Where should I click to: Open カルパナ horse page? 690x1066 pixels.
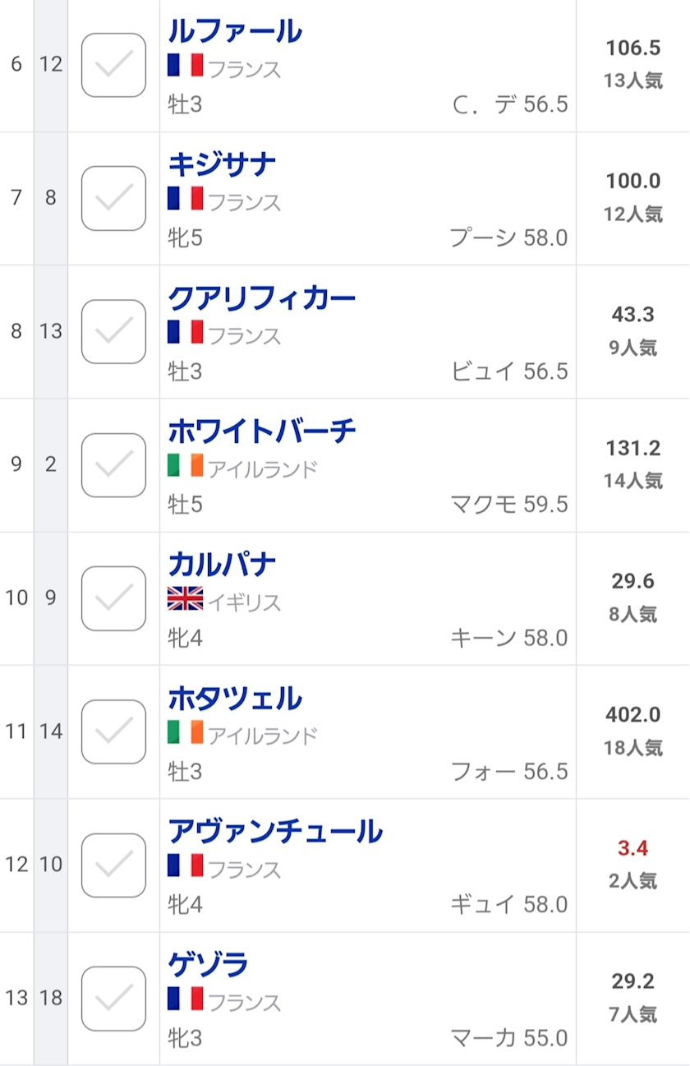222,565
